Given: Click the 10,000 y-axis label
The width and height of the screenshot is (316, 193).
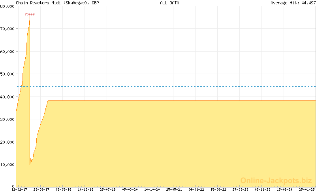Looking at the screenshot, I should click(x=8, y=164).
